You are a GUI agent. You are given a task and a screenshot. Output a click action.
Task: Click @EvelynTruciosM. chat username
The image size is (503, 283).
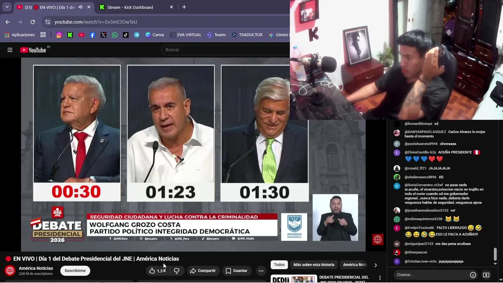coord(419,228)
